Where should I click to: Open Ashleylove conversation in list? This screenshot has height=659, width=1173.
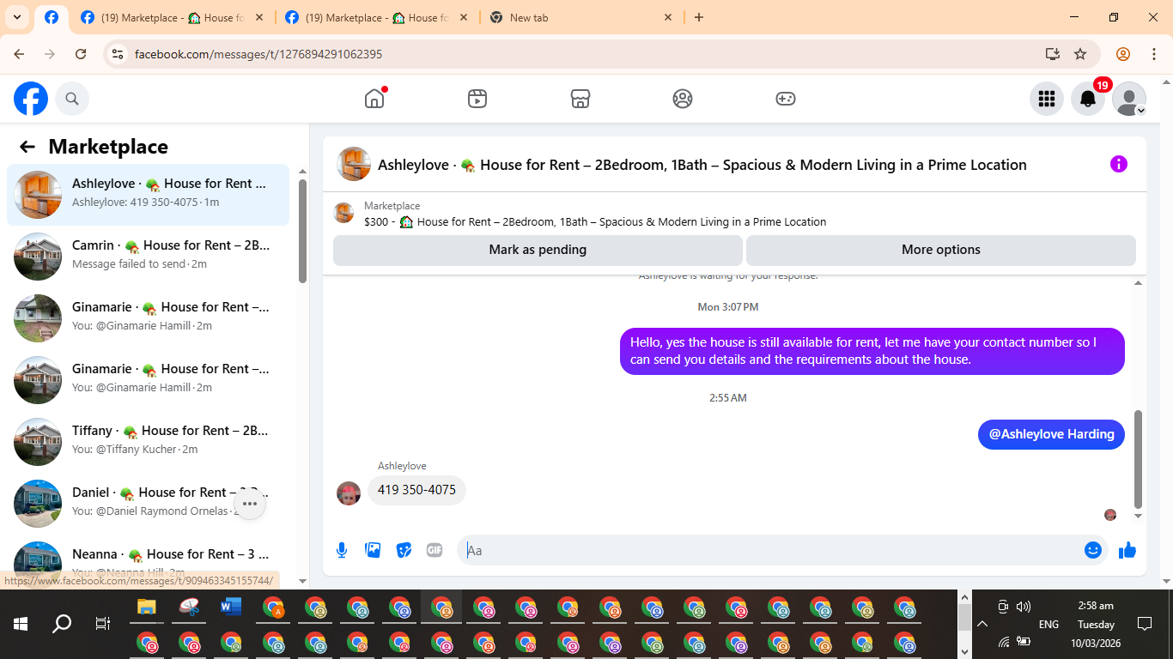[148, 195]
